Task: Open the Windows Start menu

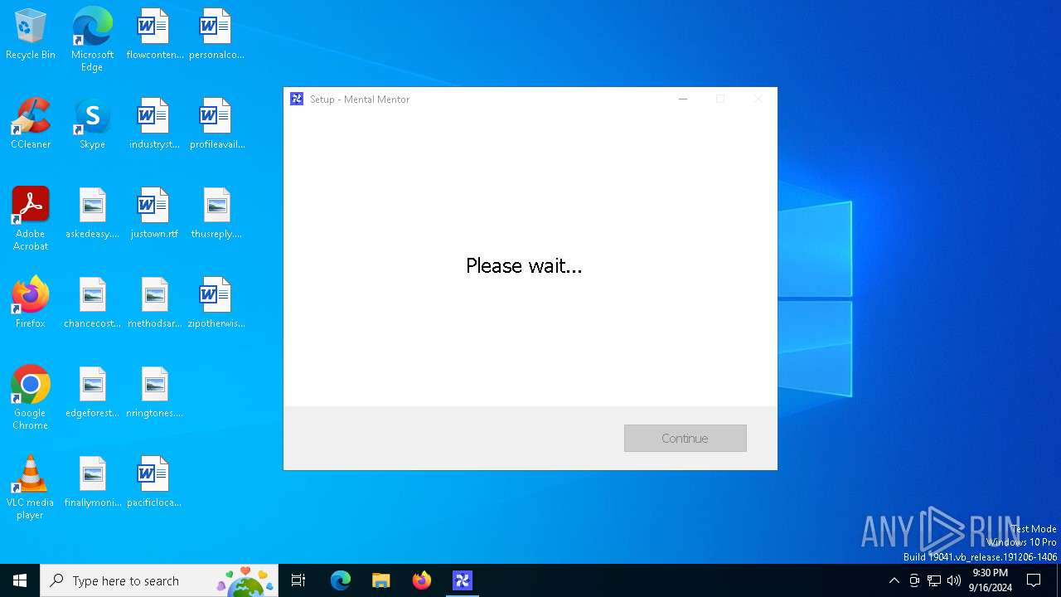Action: (20, 580)
